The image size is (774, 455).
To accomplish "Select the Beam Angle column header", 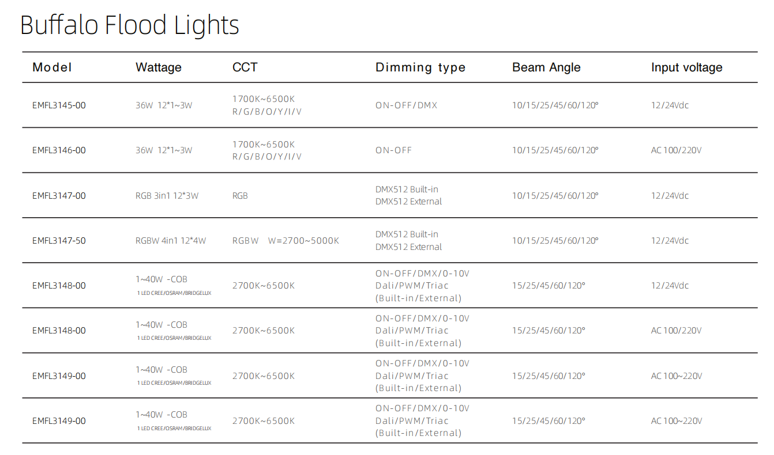I will (546, 67).
